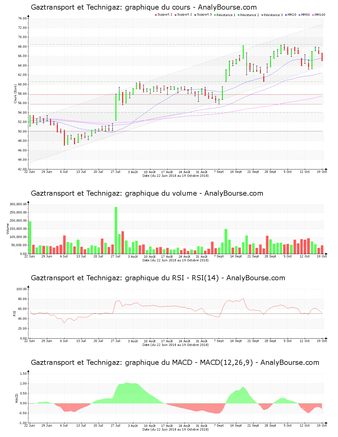The width and height of the screenshot is (338, 437).
Task: Click the 'MACD' y-axis label
Action: click(17, 398)
